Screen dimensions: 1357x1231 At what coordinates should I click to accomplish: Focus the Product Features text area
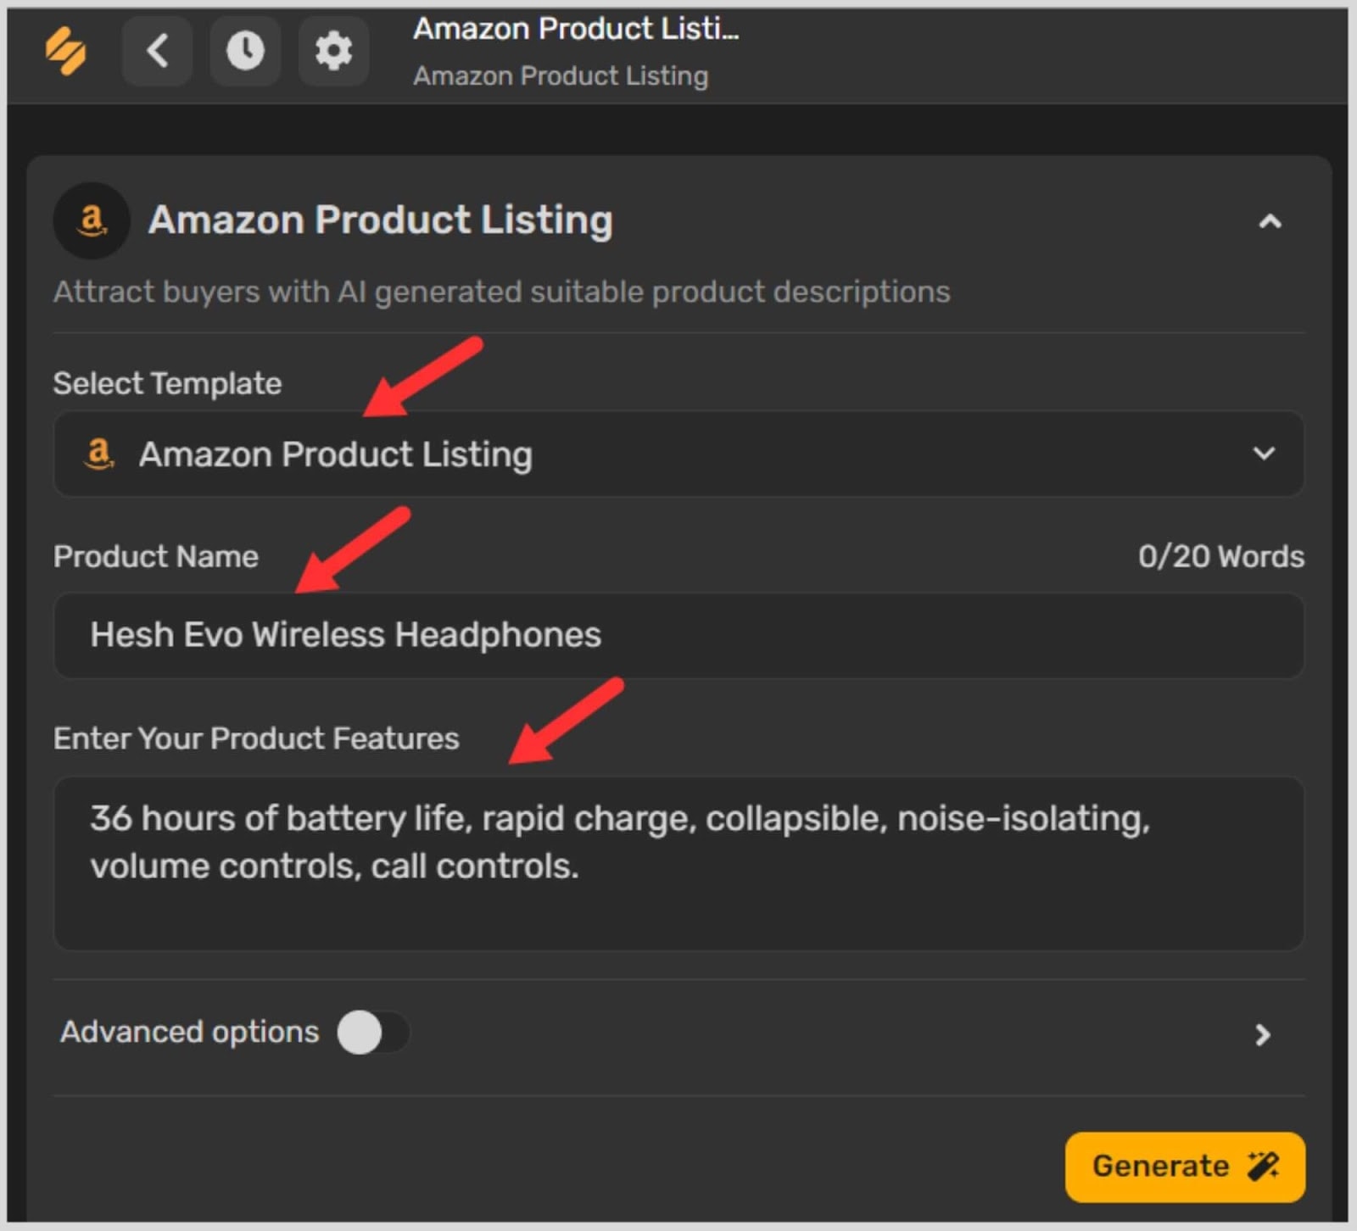(x=678, y=863)
